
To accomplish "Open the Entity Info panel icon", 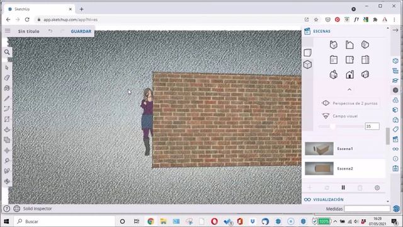I will [395, 61].
